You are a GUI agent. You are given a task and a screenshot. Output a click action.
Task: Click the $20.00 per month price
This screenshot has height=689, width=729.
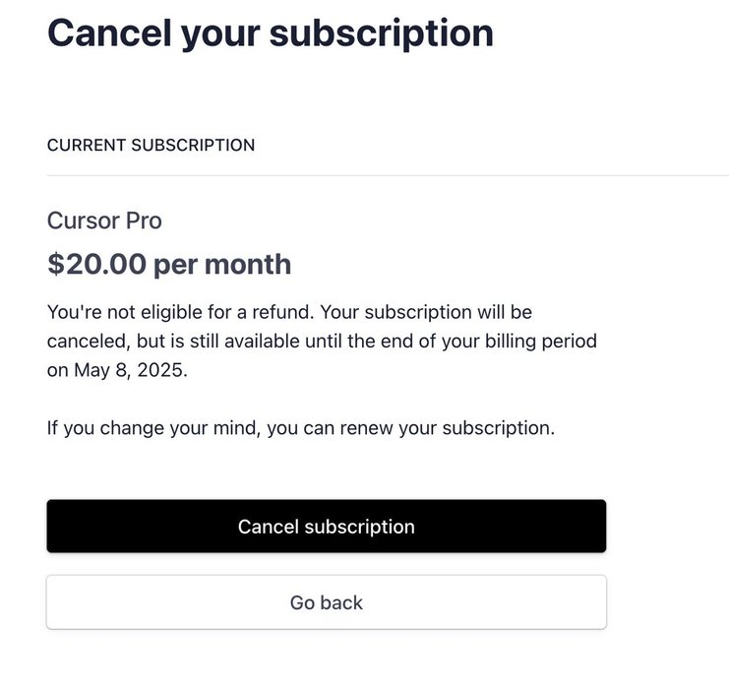[x=169, y=264]
